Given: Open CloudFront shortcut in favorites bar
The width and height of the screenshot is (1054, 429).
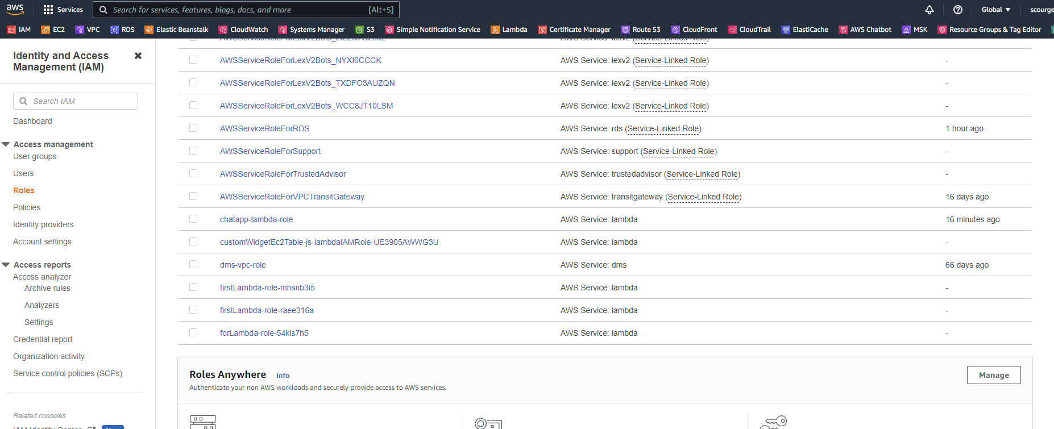Looking at the screenshot, I should (x=694, y=30).
